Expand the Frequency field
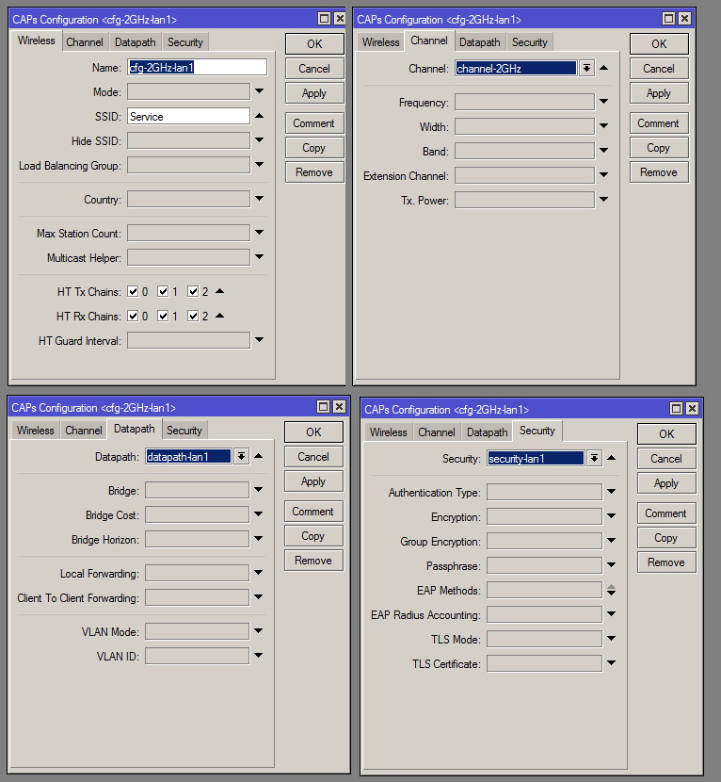This screenshot has width=721, height=782. [x=604, y=101]
